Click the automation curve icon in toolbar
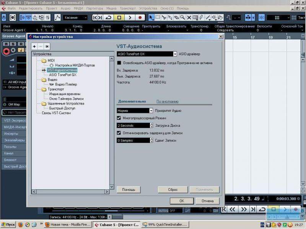This screenshot has height=229, width=306. click(x=57, y=18)
